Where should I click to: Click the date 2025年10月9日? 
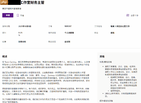(x=25, y=26)
